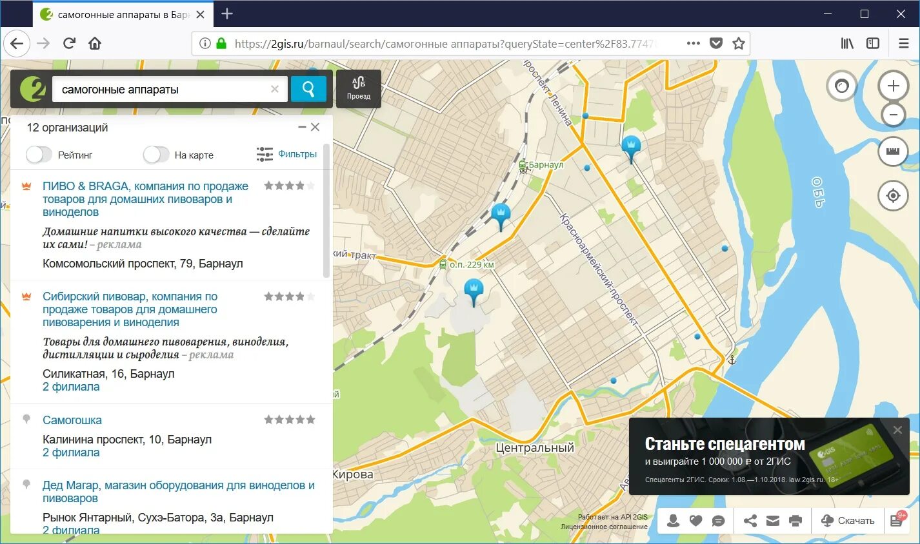Open favorites via the heart icon
This screenshot has width=920, height=544.
click(x=695, y=521)
